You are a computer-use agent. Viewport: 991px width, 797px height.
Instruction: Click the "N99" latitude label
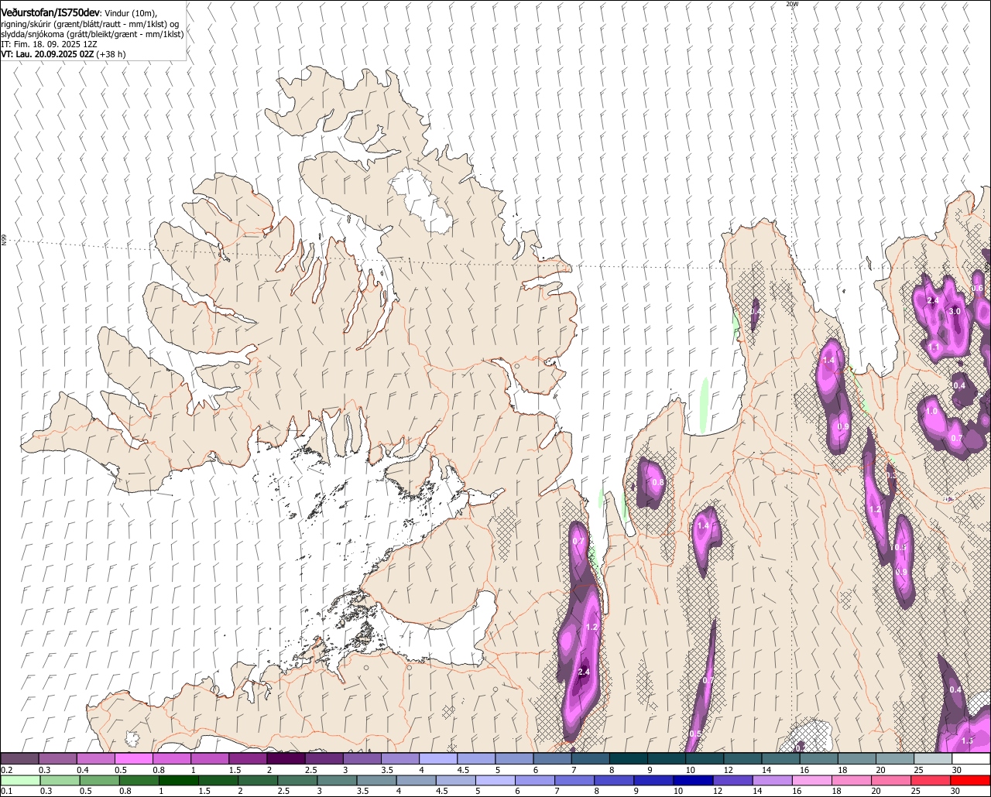point(4,241)
